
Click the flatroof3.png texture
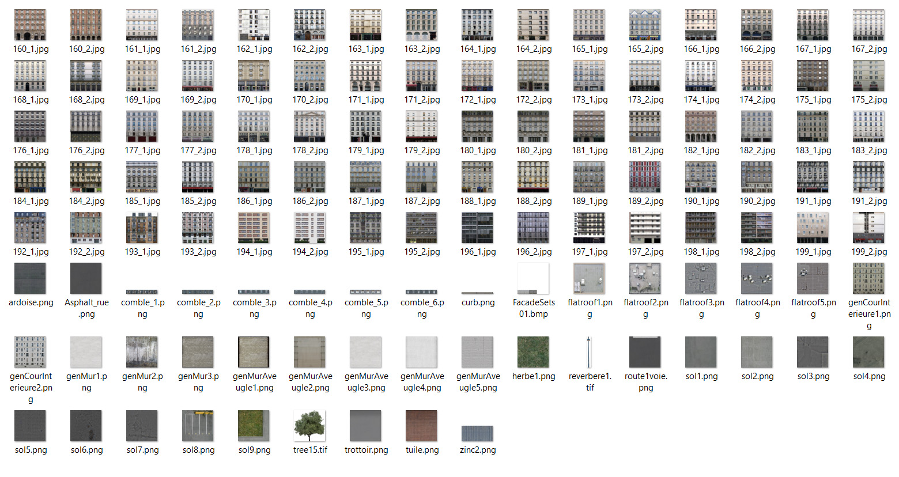[701, 278]
